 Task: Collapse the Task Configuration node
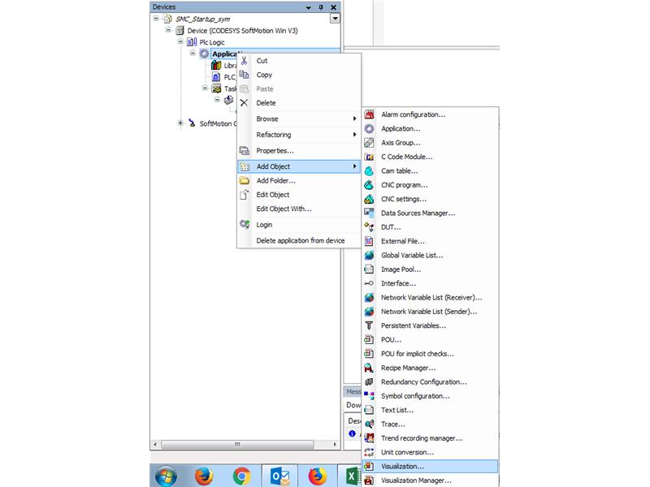pos(205,88)
